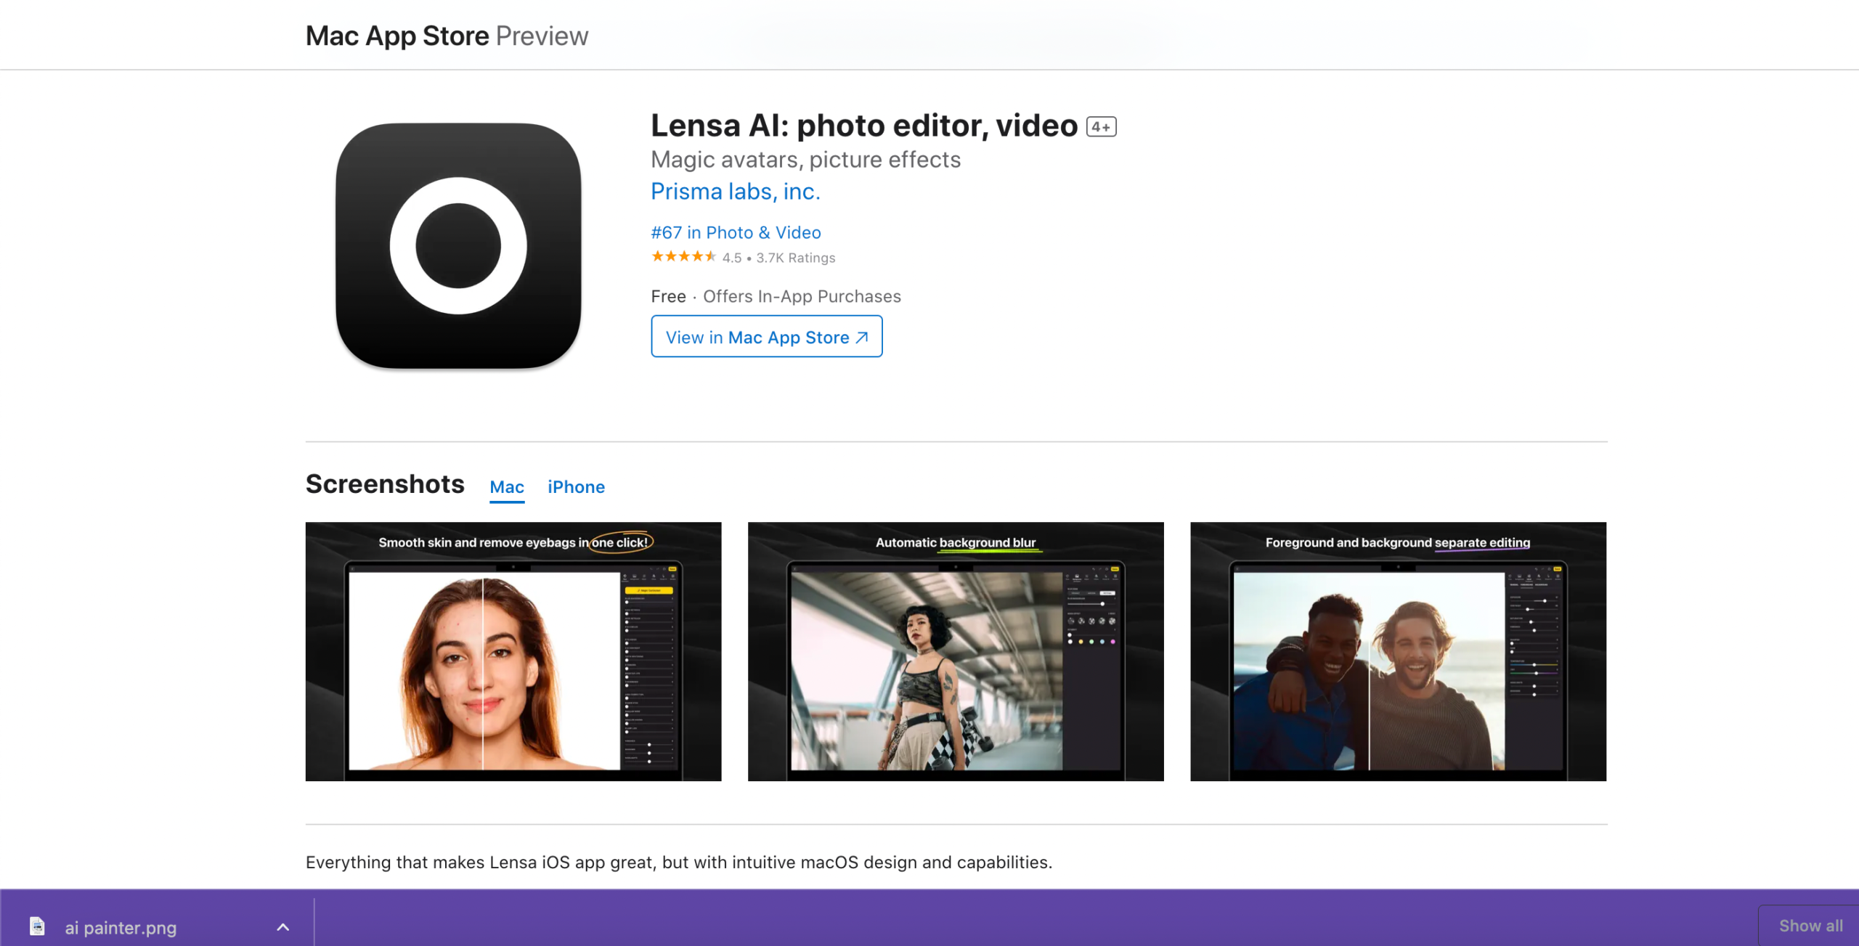Image resolution: width=1859 pixels, height=946 pixels.
Task: Click the Lensa app icon
Action: coord(458,245)
